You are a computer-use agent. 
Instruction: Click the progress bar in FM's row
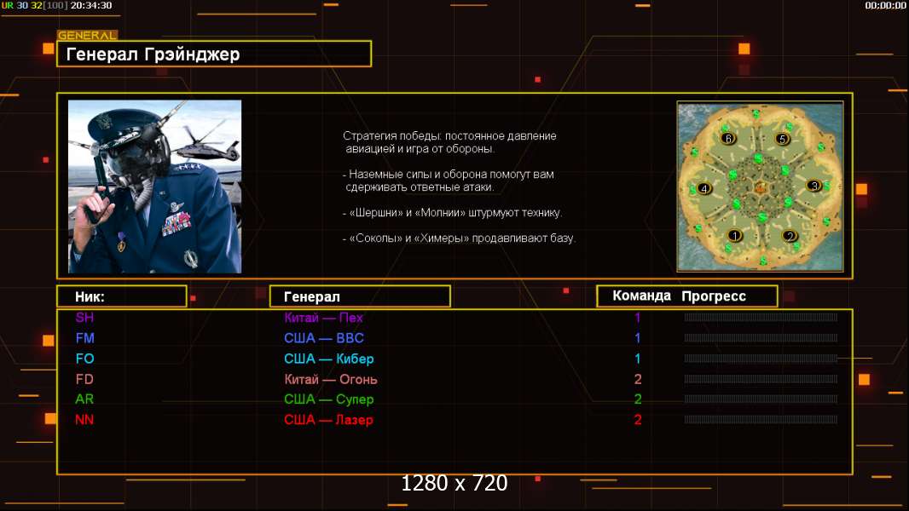point(761,338)
